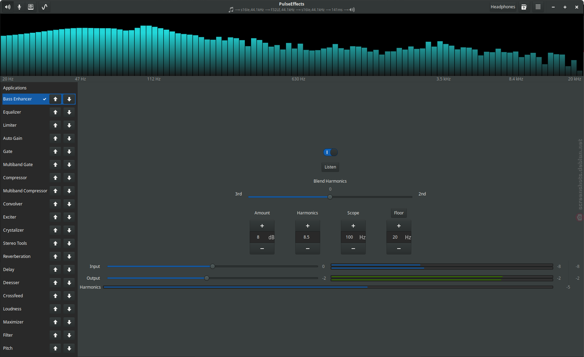Decrease the Amount value with minus

point(262,249)
